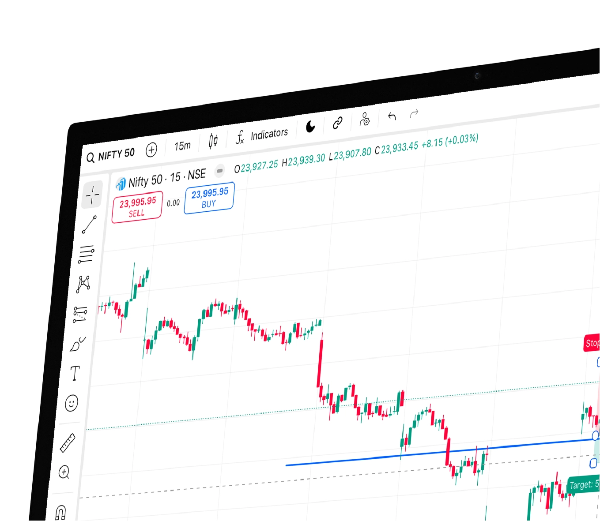
Task: Click the BUY 23,995.95 button
Action: (209, 198)
